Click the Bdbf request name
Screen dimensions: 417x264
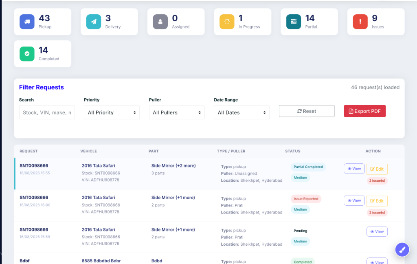click(24, 261)
